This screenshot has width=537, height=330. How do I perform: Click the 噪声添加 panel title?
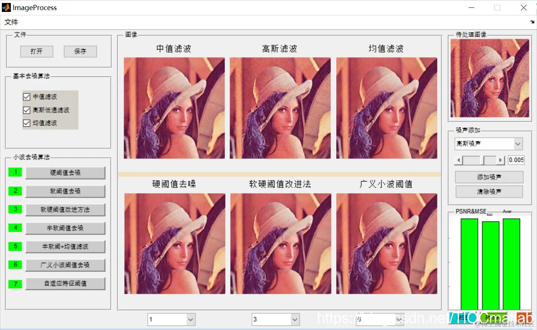click(468, 130)
